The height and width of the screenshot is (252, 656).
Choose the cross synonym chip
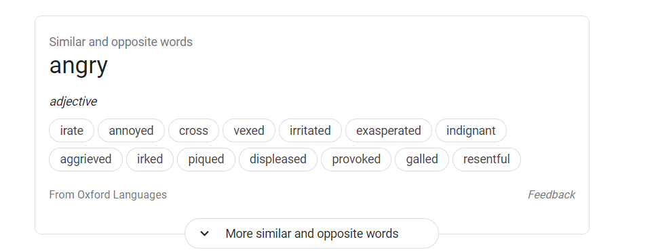[194, 130]
